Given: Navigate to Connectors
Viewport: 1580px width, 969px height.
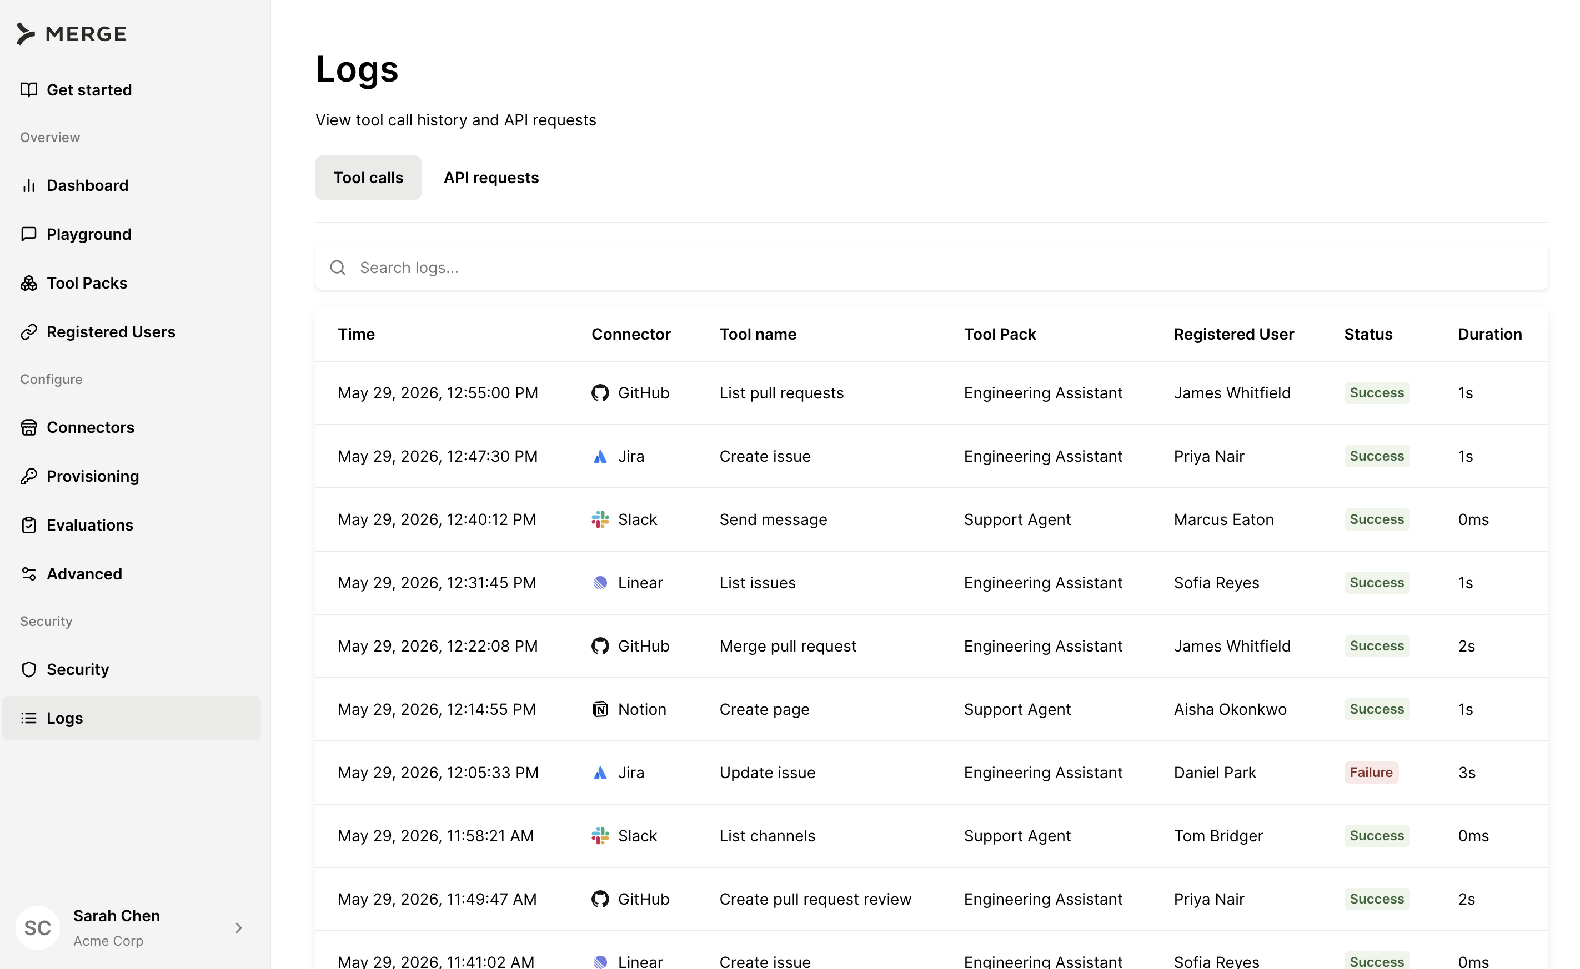Looking at the screenshot, I should point(132,427).
